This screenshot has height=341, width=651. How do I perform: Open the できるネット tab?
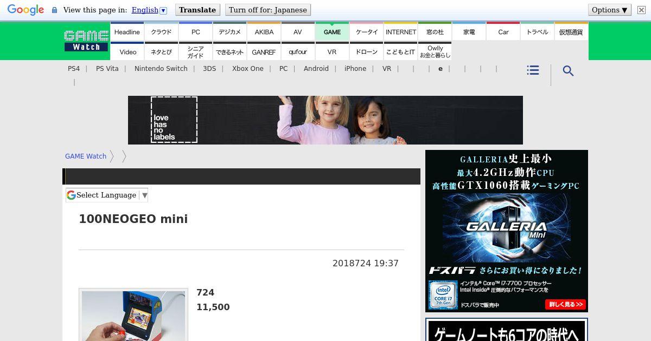[229, 51]
